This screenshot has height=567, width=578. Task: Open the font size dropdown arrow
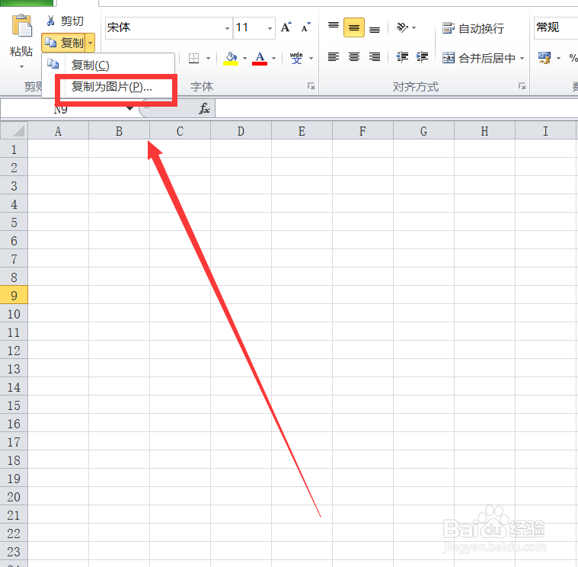[270, 28]
